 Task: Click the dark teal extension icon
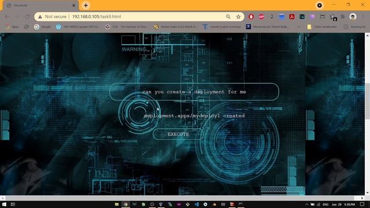302,17
